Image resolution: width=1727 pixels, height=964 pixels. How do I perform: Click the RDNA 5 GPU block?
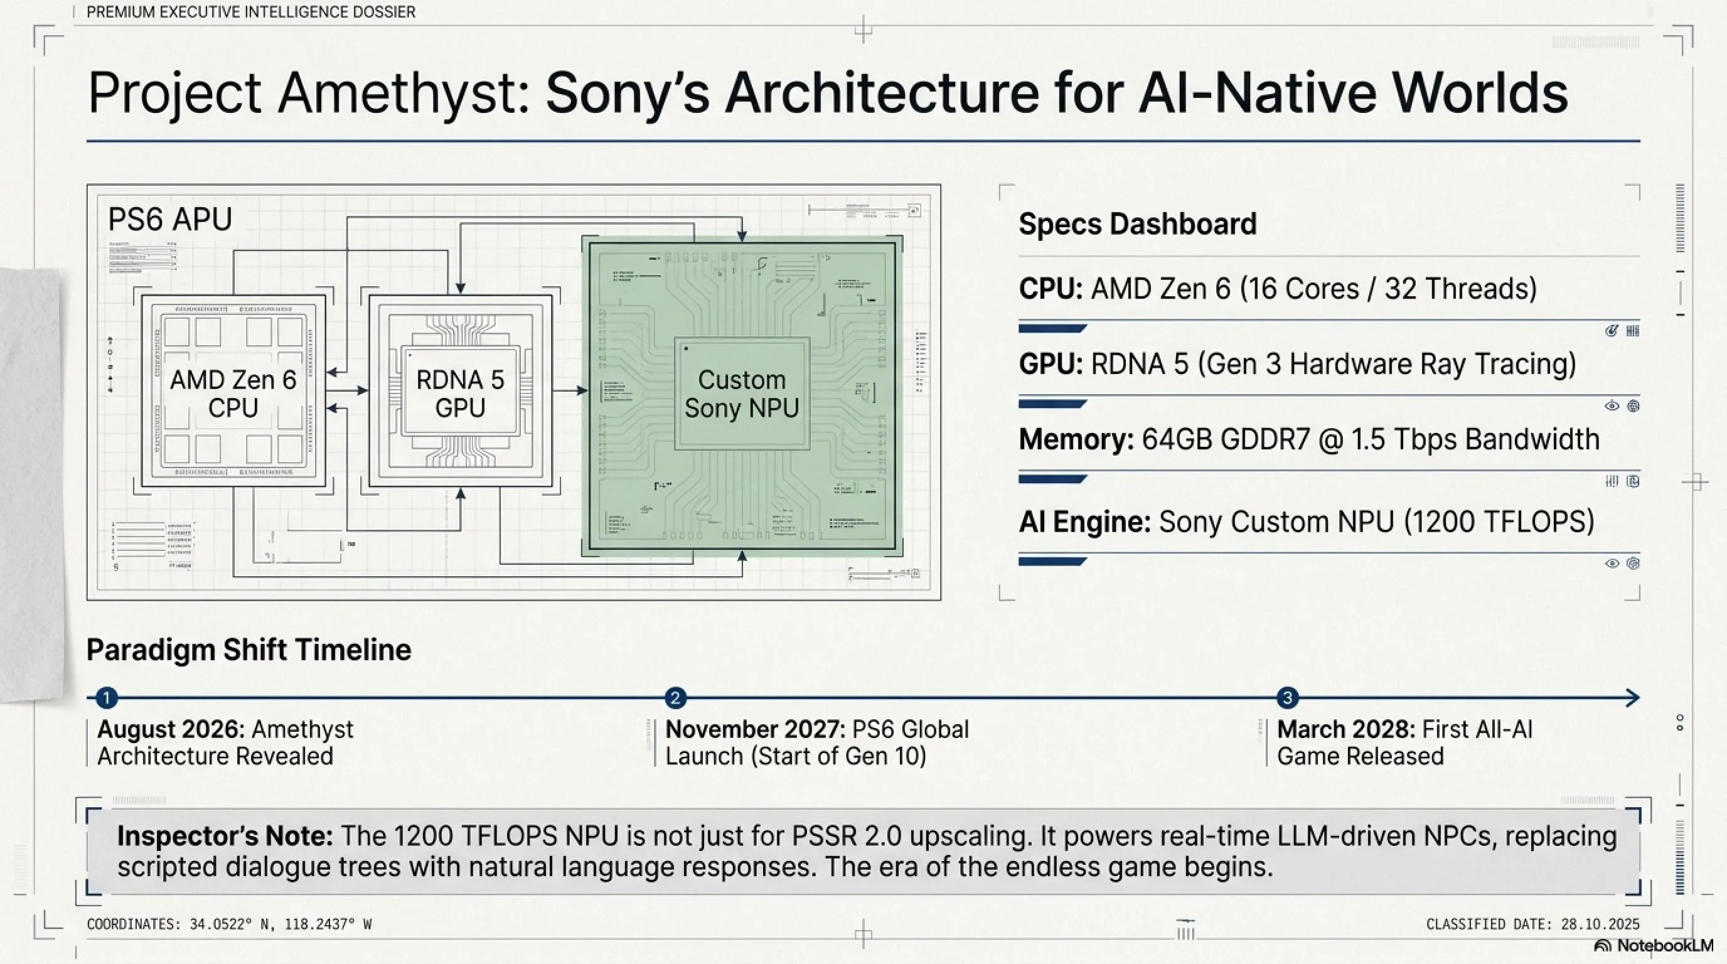pos(460,394)
